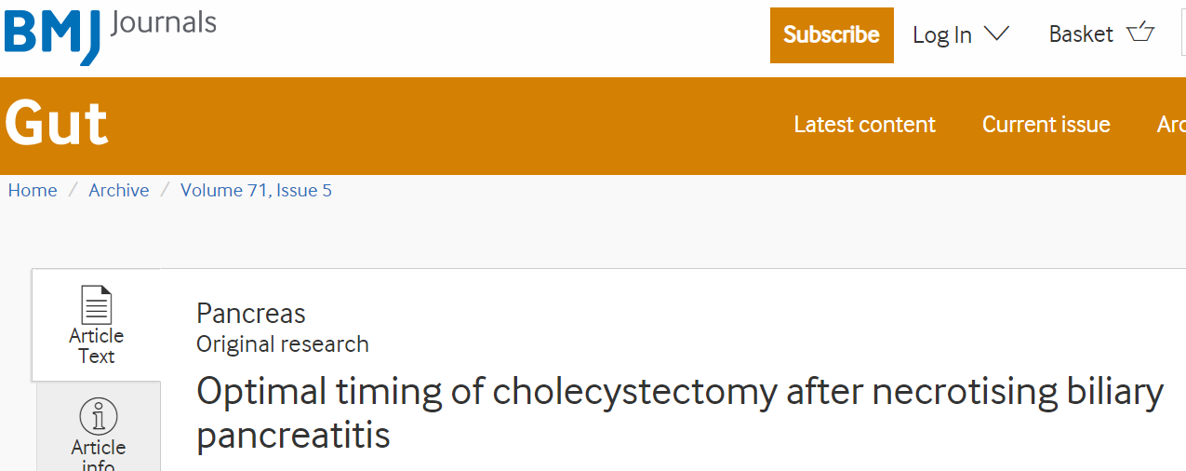Click the Article Text document icon
The width and height of the screenshot is (1186, 471).
click(x=96, y=305)
